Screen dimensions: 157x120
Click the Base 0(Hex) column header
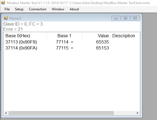[x=25, y=36]
